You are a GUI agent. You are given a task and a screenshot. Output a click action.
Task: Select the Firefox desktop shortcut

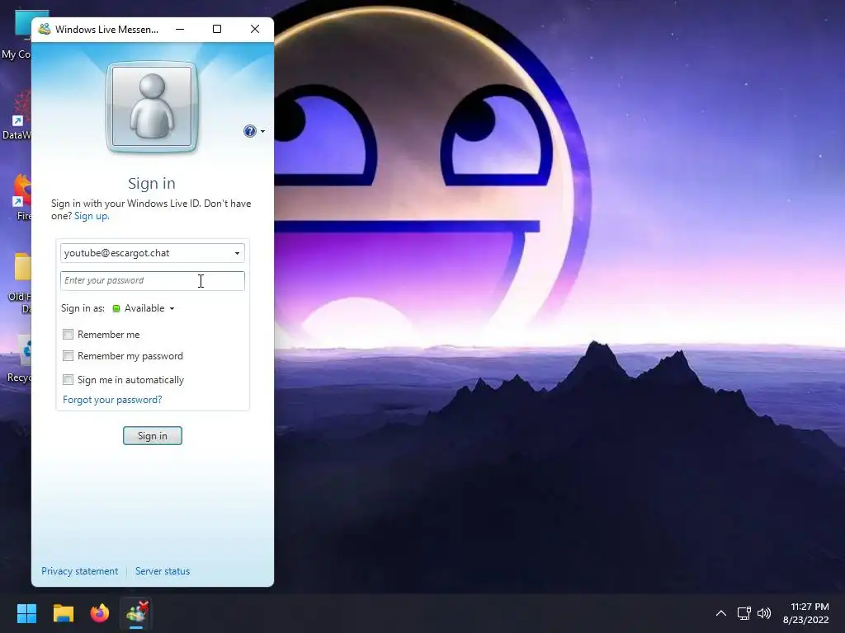(x=21, y=196)
